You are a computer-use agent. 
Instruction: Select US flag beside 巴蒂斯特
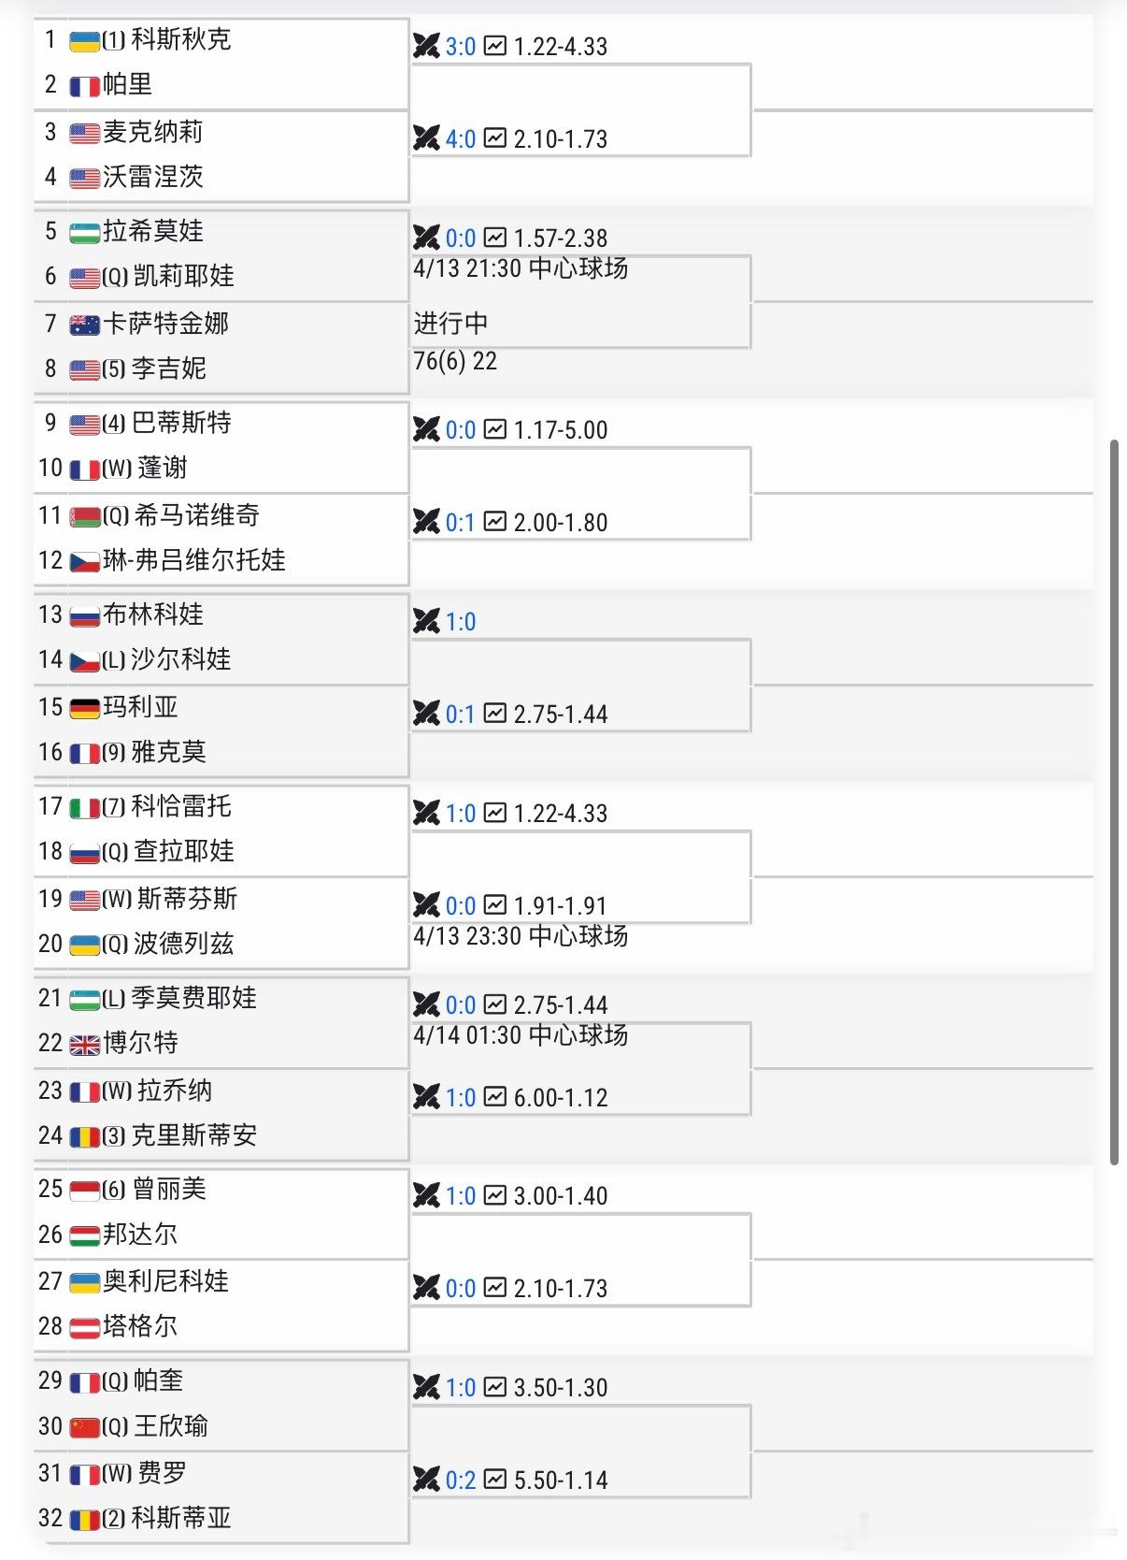pyautogui.click(x=84, y=424)
